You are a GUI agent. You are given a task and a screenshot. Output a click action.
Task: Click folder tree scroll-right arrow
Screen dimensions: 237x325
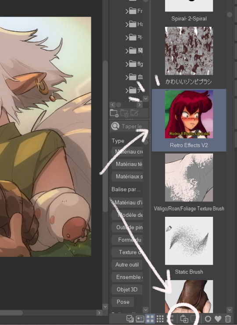coord(140,105)
